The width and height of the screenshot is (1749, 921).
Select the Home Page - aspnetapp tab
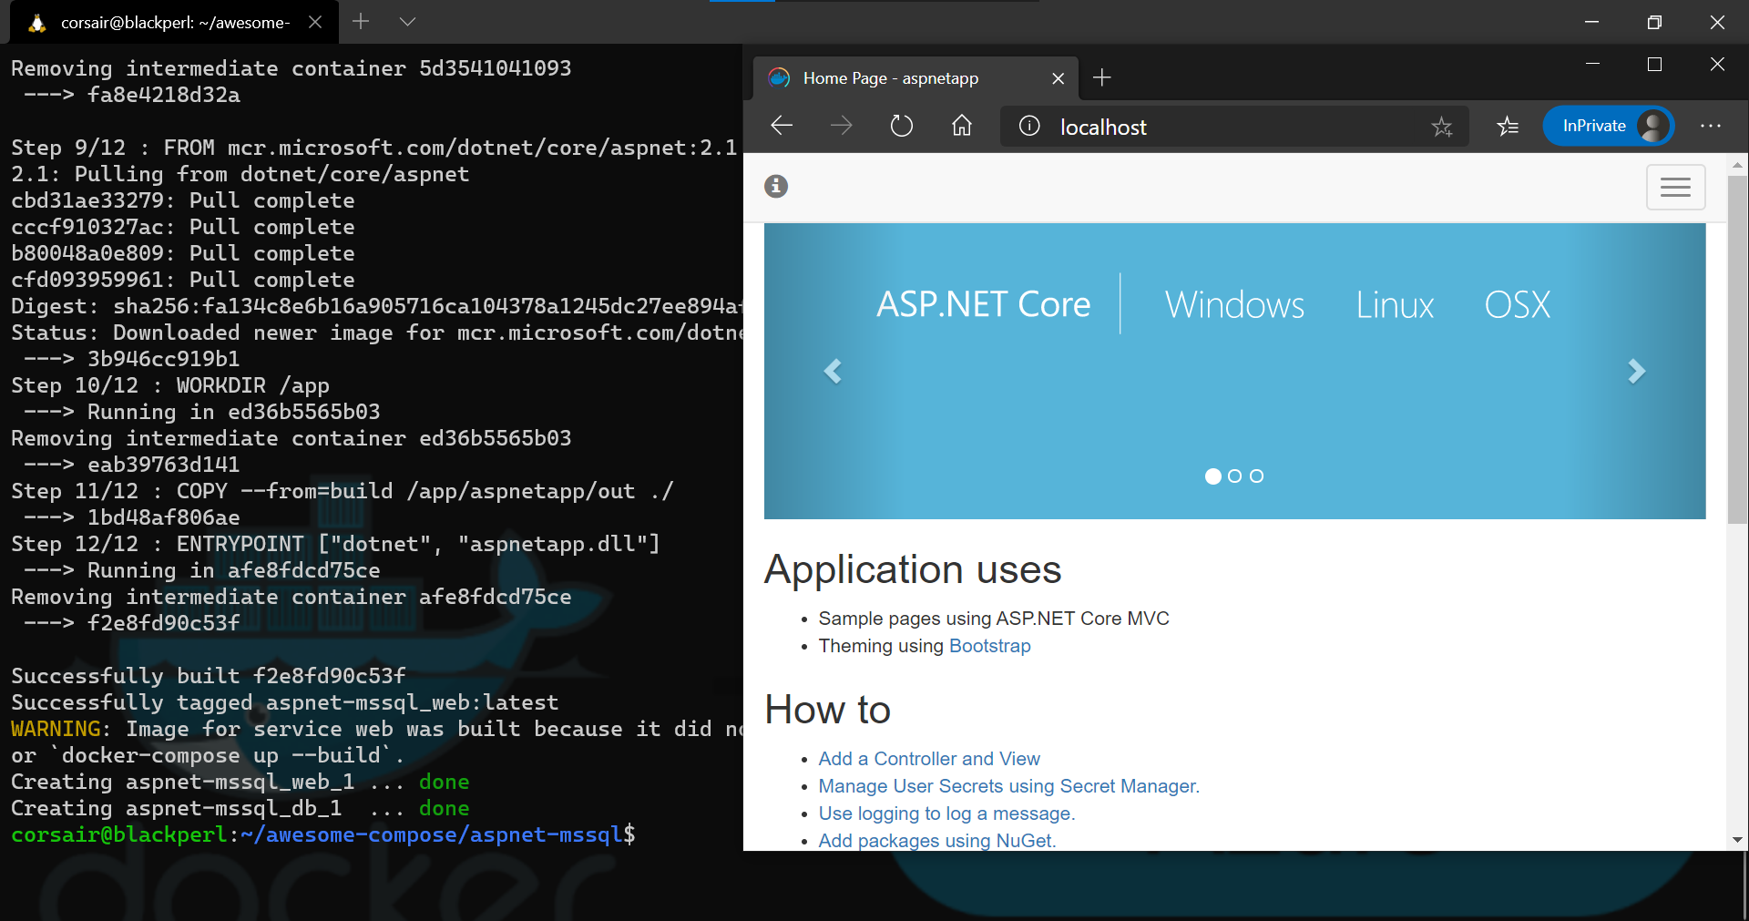coord(890,78)
